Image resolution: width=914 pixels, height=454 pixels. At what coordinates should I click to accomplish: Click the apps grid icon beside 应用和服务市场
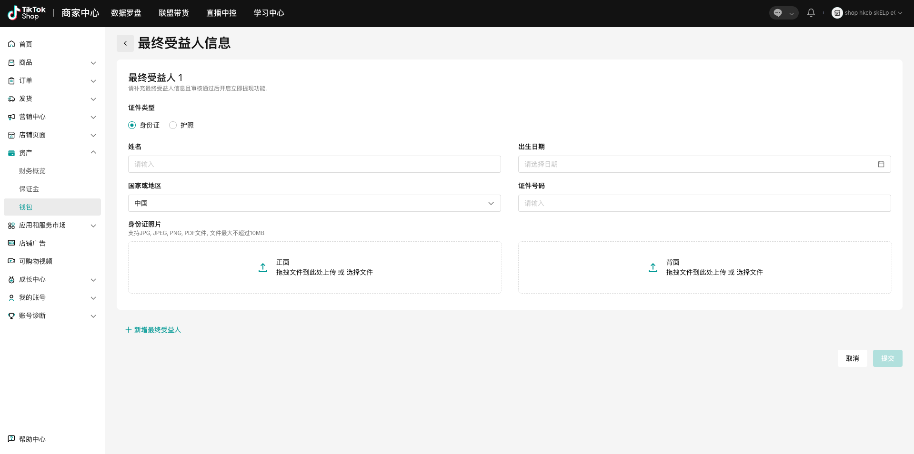11,225
